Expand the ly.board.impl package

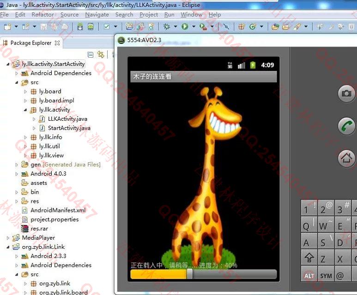(25, 100)
